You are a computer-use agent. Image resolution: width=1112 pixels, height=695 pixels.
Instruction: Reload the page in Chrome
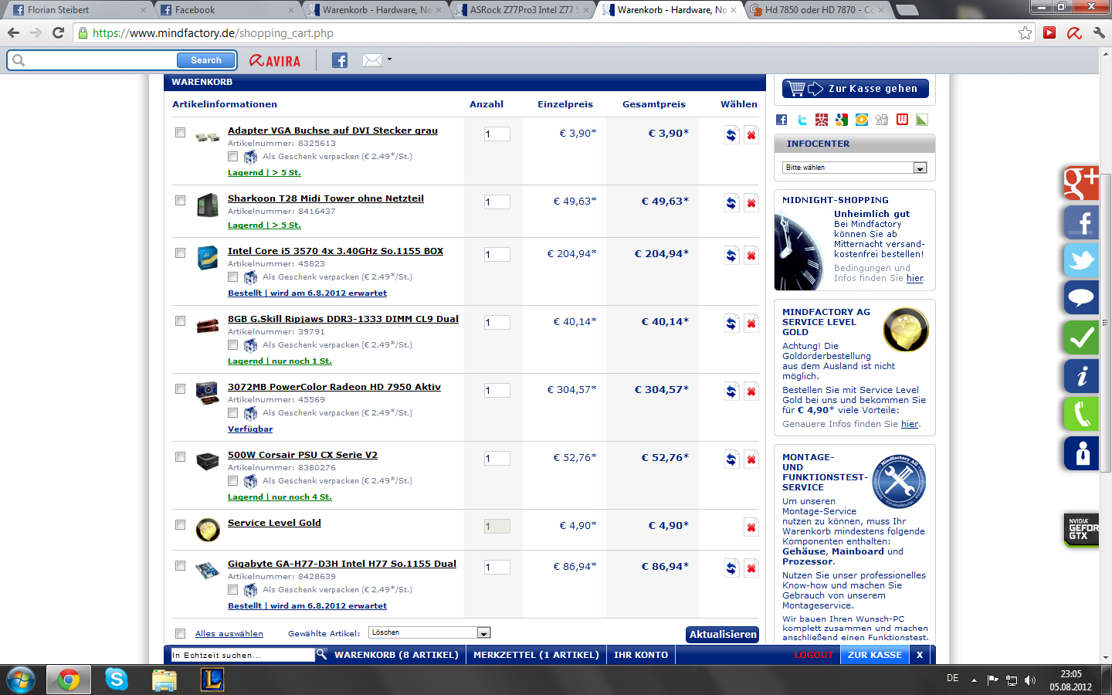(58, 32)
